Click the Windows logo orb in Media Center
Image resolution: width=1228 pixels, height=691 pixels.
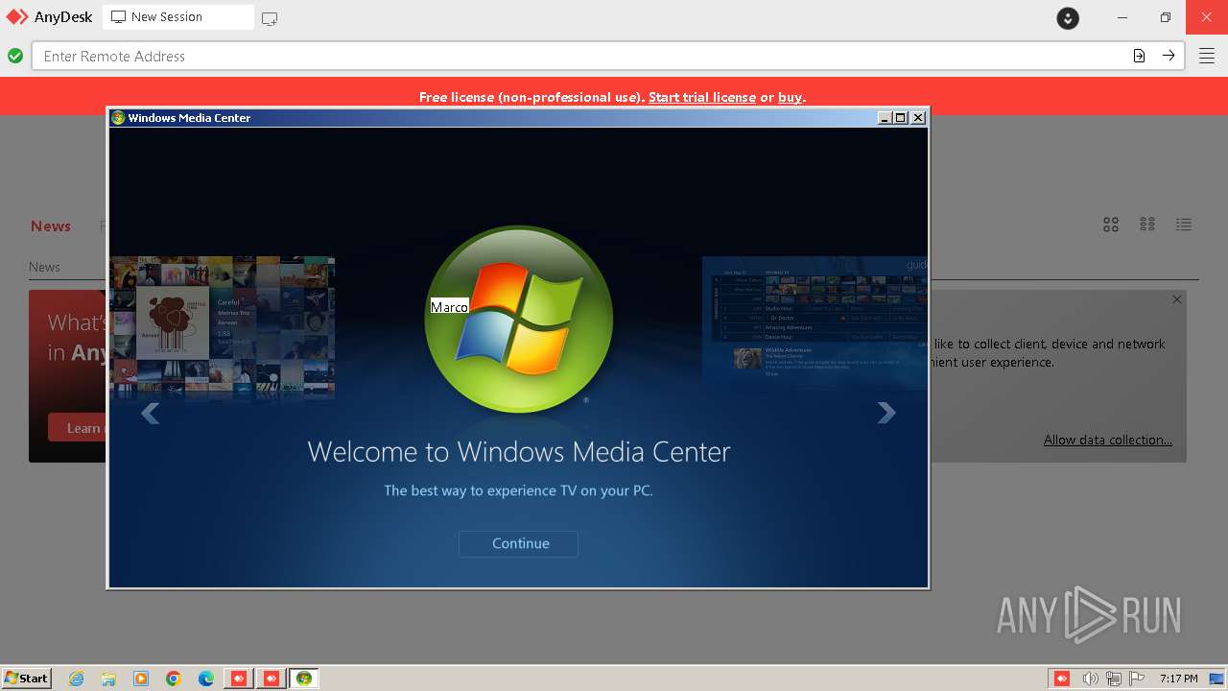click(x=519, y=320)
